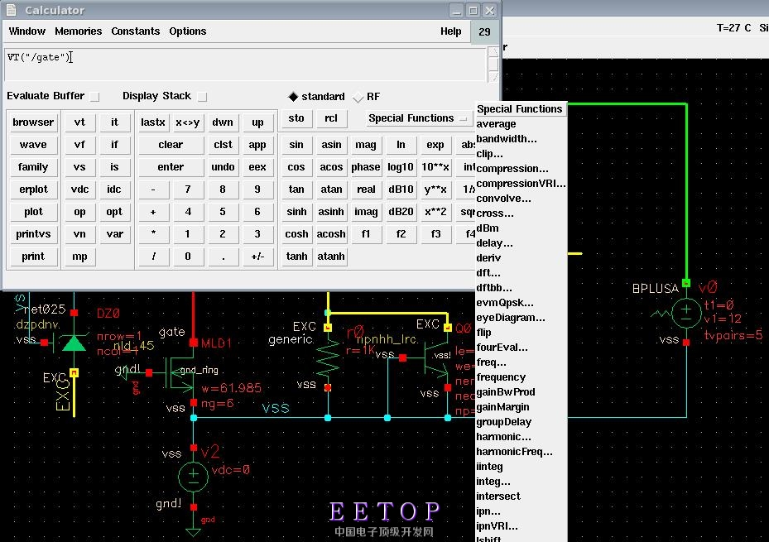Click the Calculator window title icon
Image resolution: width=769 pixels, height=542 pixels.
(12, 10)
